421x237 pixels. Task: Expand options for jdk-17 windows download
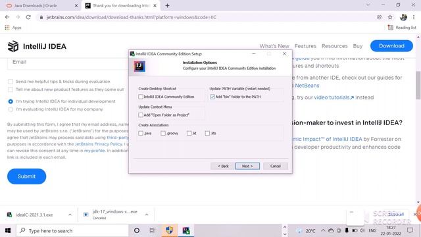[x=147, y=215]
